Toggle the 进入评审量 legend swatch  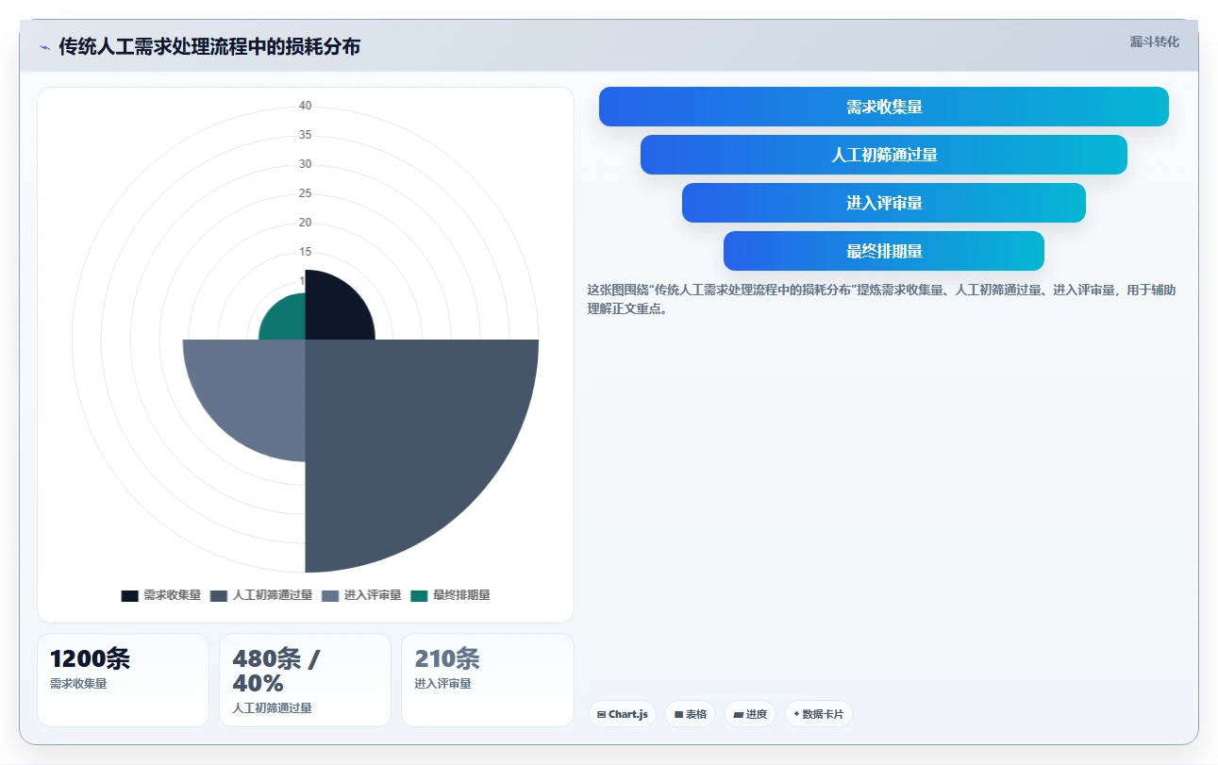[x=330, y=596]
